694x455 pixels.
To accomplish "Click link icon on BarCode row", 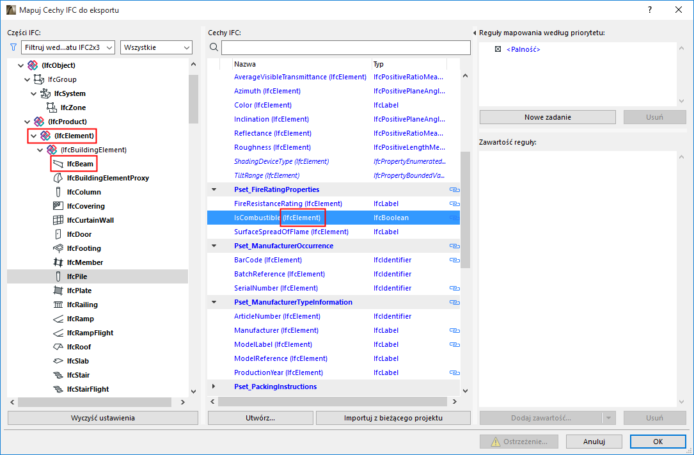I will click(454, 260).
